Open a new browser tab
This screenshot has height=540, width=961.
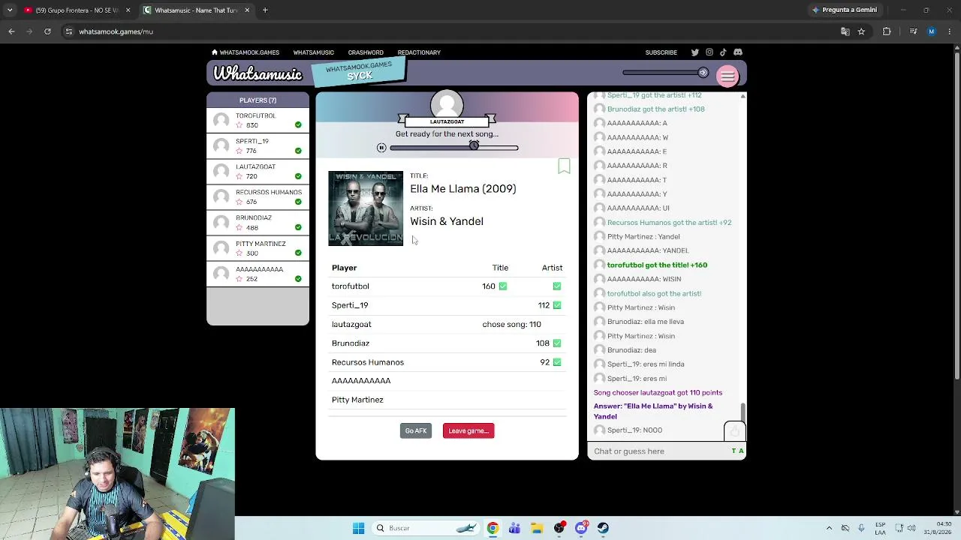pos(265,10)
